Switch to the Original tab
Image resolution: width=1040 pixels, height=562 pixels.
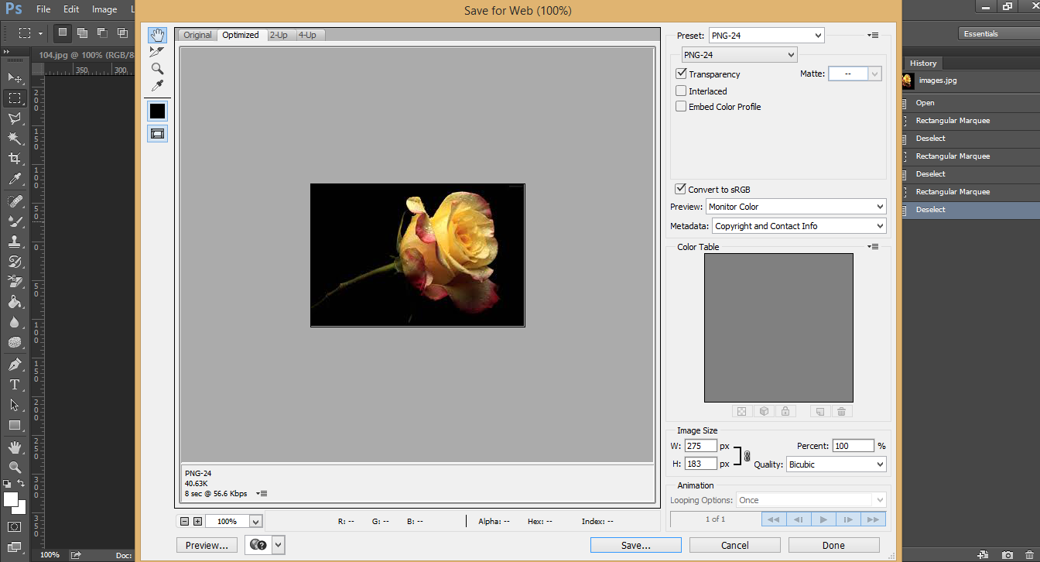tap(197, 35)
